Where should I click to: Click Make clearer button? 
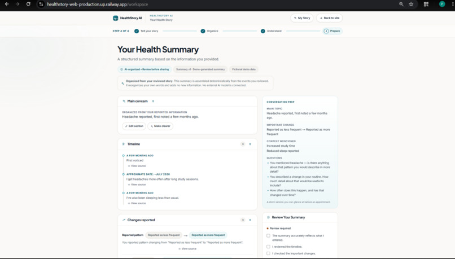160,126
